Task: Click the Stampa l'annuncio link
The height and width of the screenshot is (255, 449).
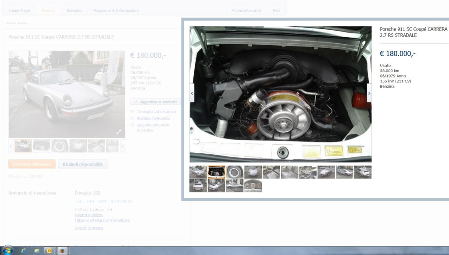Action: click(x=153, y=118)
